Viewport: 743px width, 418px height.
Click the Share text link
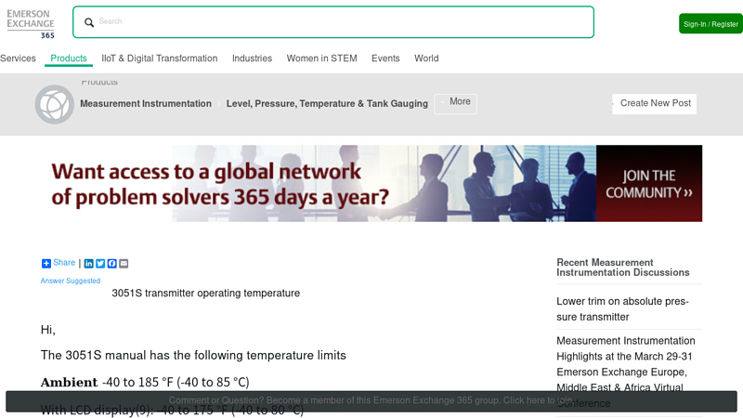[64, 263]
